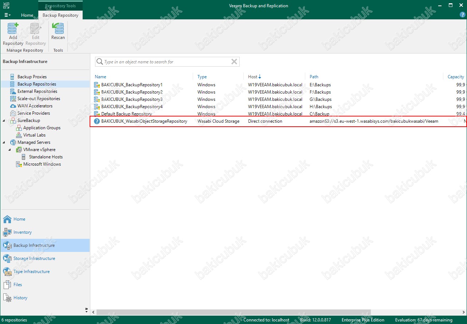
Task: Click the Wasabi Cloud Storage type cell
Action: click(219, 121)
